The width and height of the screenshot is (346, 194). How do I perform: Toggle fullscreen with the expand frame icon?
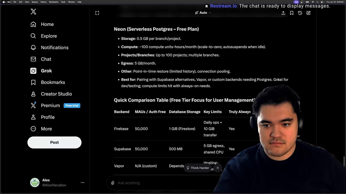click(97, 13)
